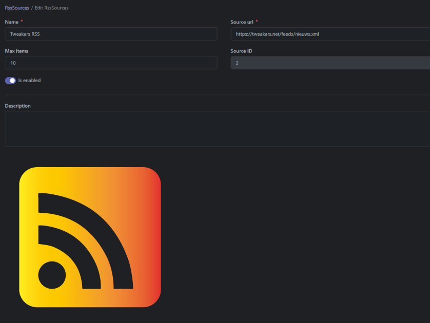Click inside the Description text area
The width and height of the screenshot is (430, 323).
[218, 129]
